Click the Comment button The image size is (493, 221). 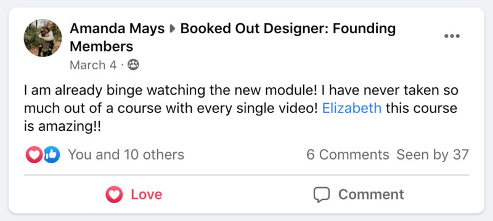click(359, 195)
